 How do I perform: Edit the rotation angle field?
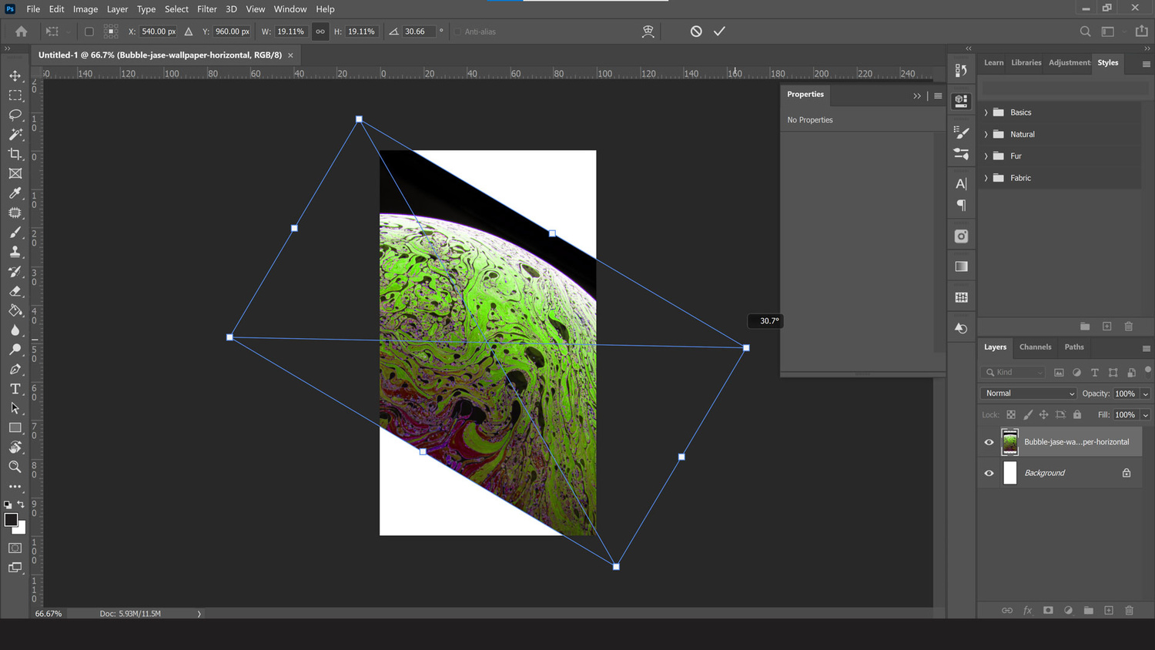click(419, 32)
